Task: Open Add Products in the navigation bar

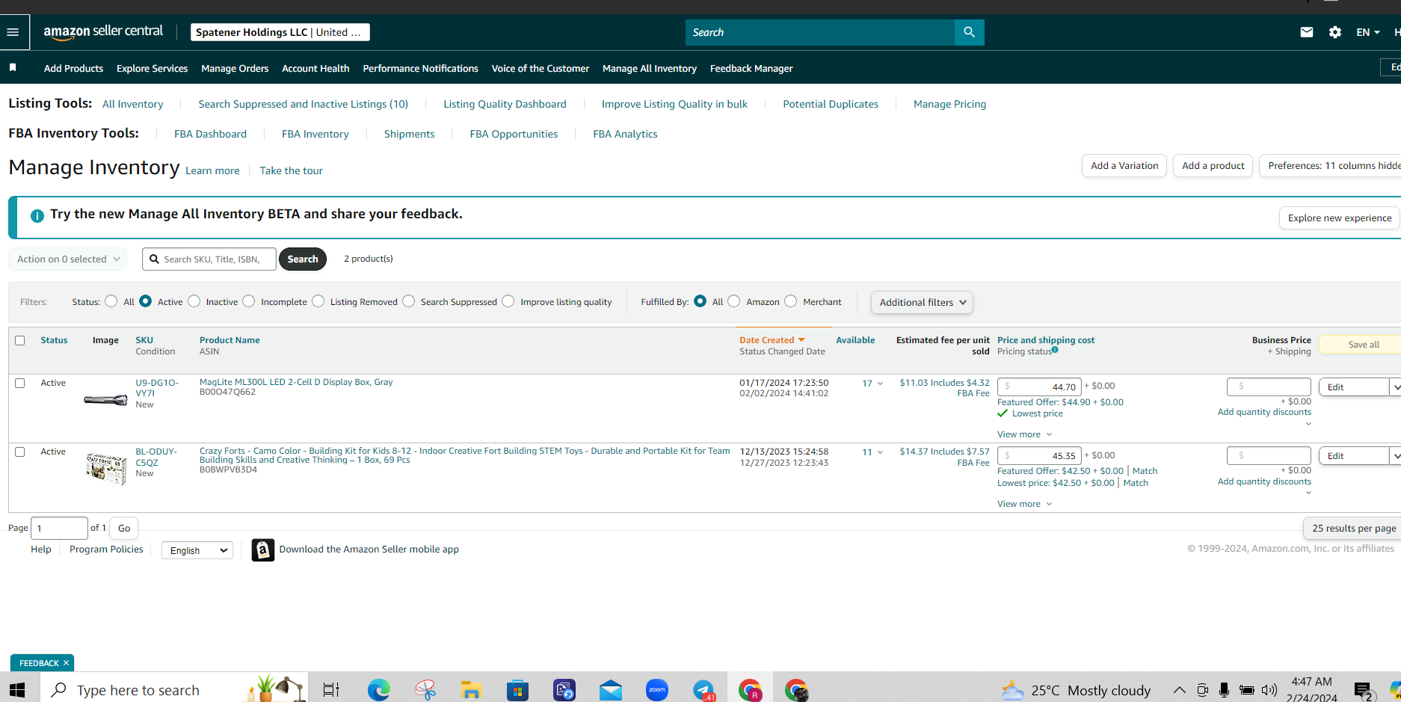Action: [73, 68]
